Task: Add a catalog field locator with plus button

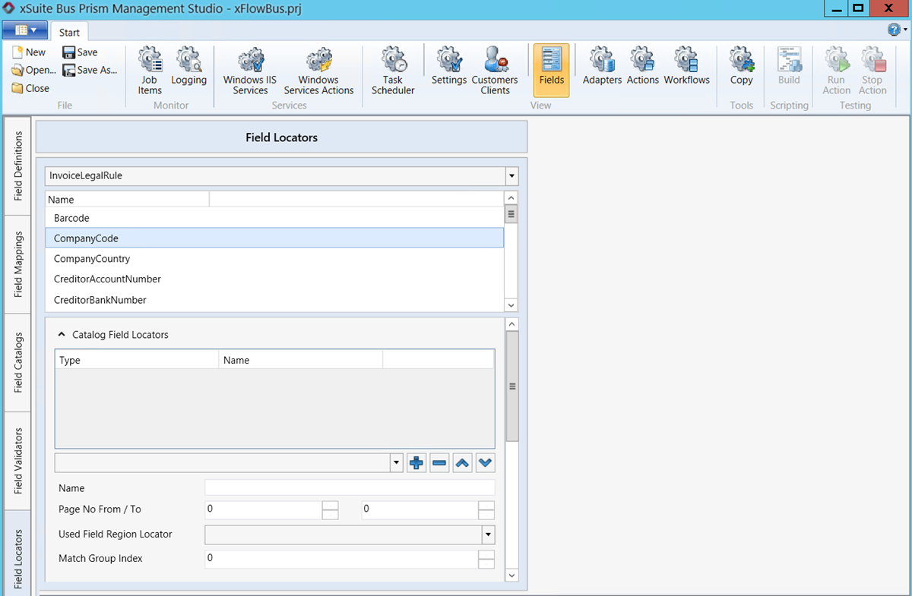Action: [x=416, y=462]
